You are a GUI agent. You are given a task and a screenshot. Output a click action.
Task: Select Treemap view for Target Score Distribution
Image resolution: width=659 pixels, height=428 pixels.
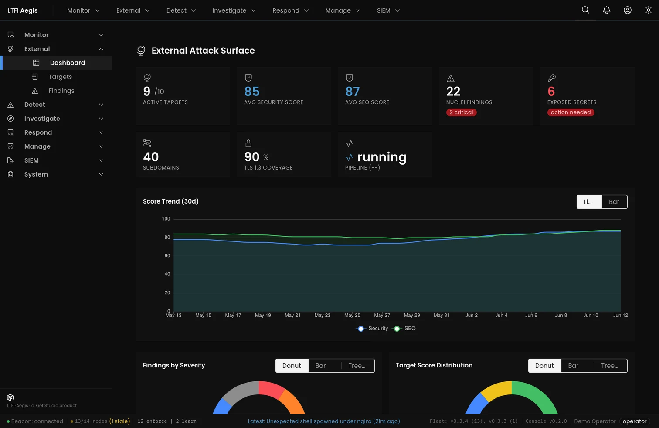[610, 366]
